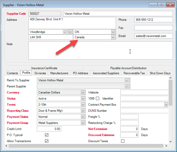The image size is (177, 152).
Task: Click the supplier name field Vision Hollow Metal
Action: [118, 14]
